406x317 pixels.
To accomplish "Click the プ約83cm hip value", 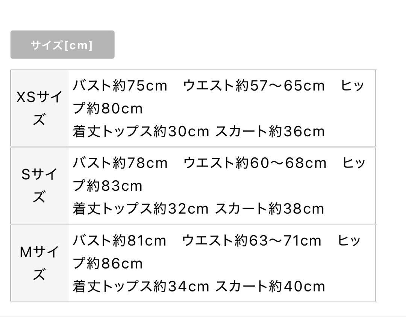I will pos(108,186).
